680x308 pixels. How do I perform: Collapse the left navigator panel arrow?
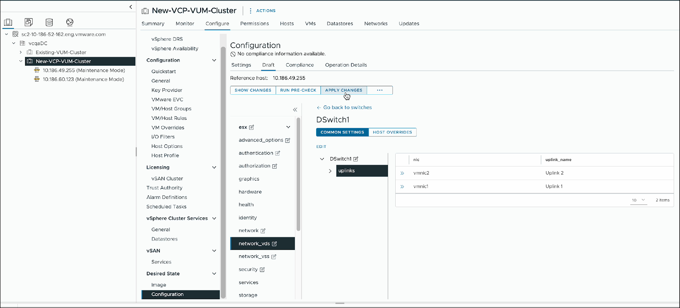pyautogui.click(x=130, y=7)
